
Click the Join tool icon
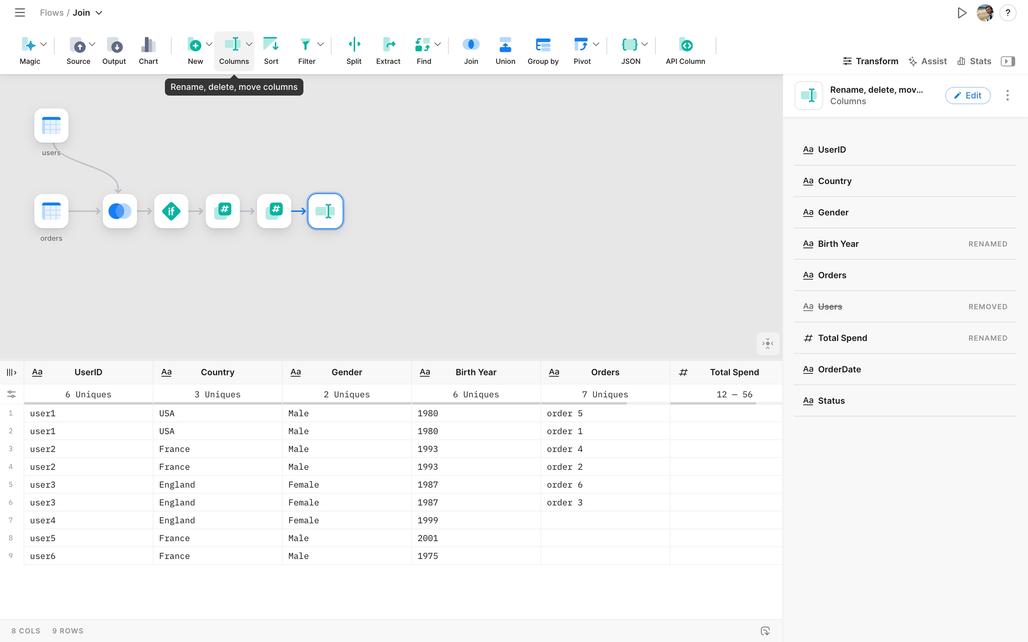[x=471, y=45]
